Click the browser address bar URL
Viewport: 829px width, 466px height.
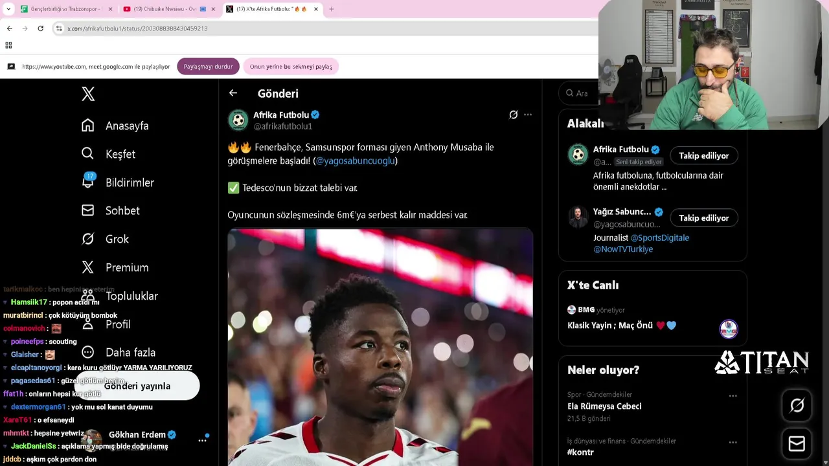(x=137, y=28)
